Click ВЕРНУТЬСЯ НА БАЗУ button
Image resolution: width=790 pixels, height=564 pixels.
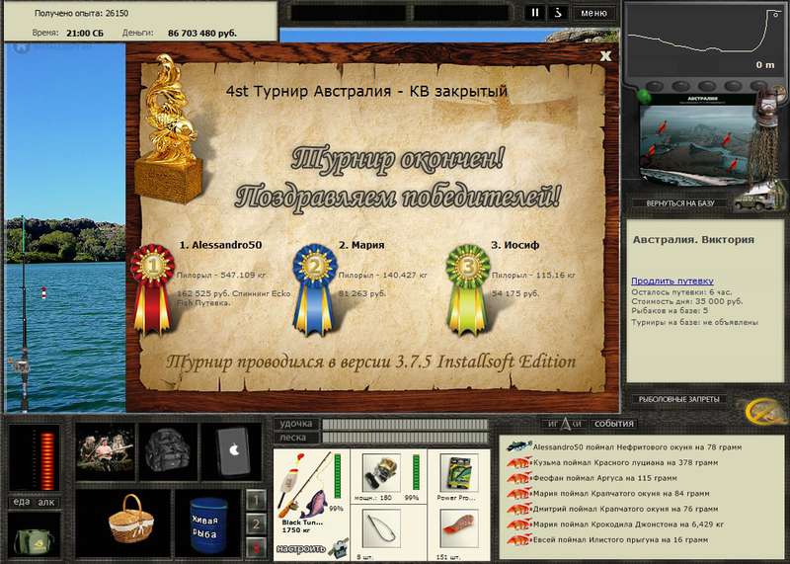[x=680, y=203]
